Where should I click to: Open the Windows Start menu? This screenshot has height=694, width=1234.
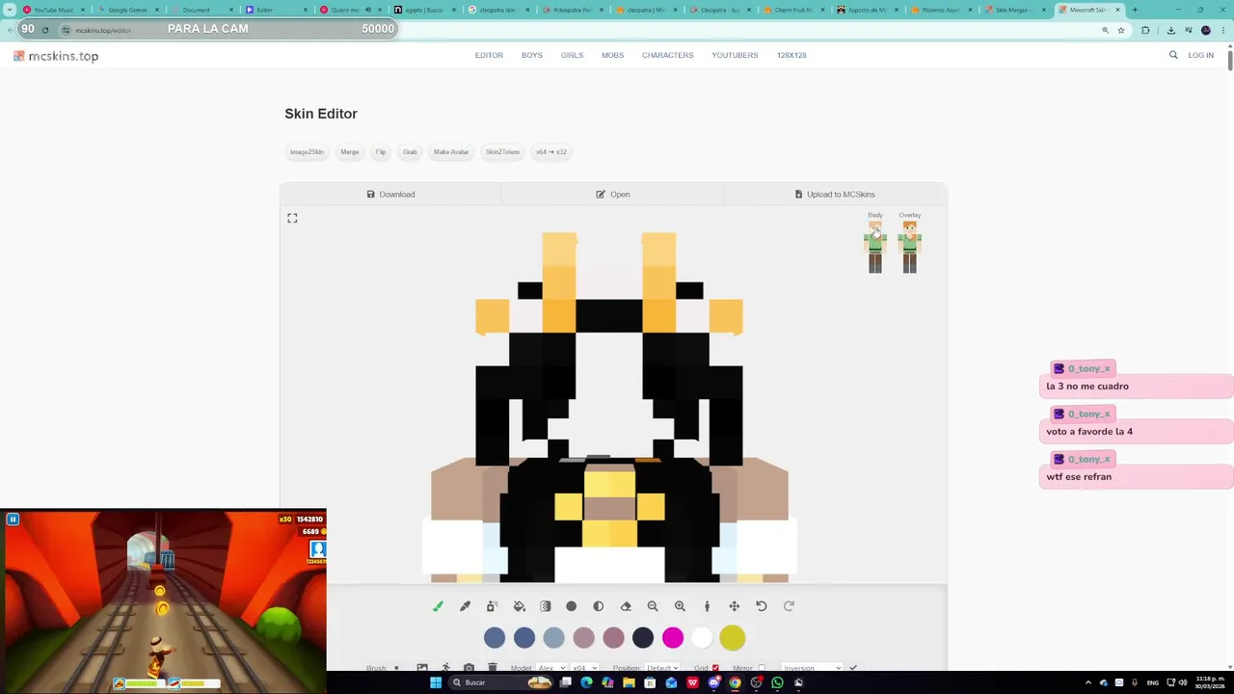pyautogui.click(x=435, y=682)
